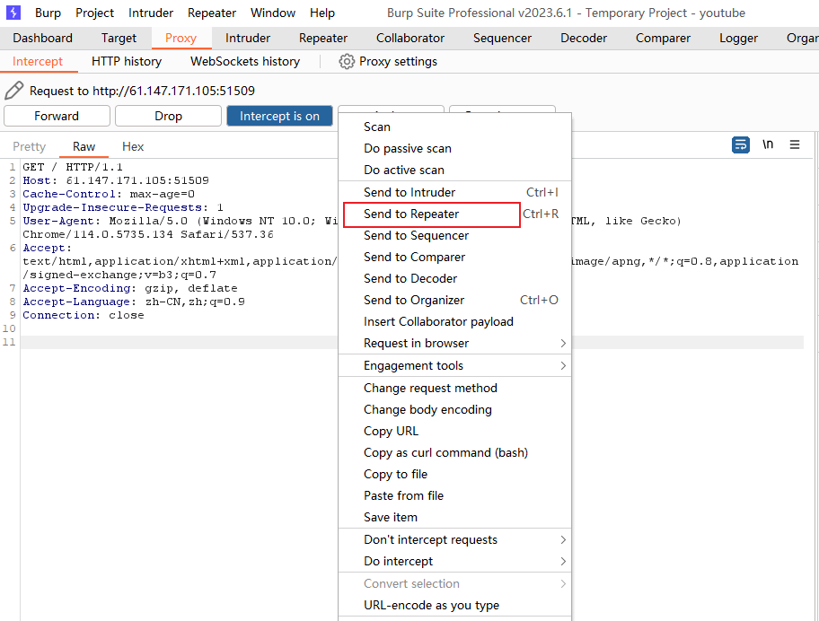
Task: Open the Comparer tab
Action: (663, 38)
